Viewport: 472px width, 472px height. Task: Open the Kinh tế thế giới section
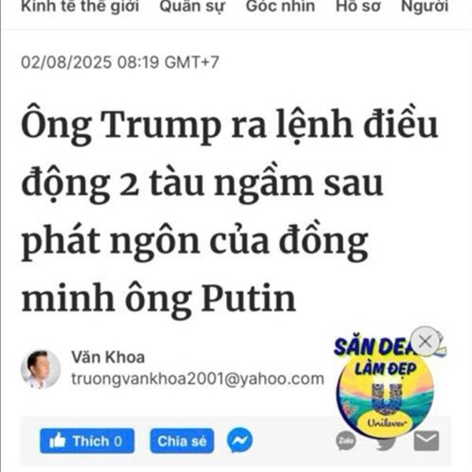coord(80,6)
